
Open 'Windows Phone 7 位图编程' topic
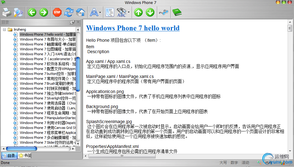[48, 49]
